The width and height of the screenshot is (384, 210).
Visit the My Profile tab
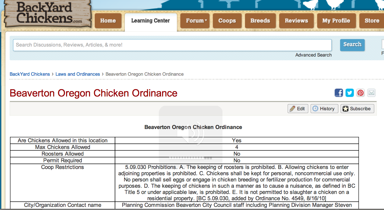tap(336, 21)
